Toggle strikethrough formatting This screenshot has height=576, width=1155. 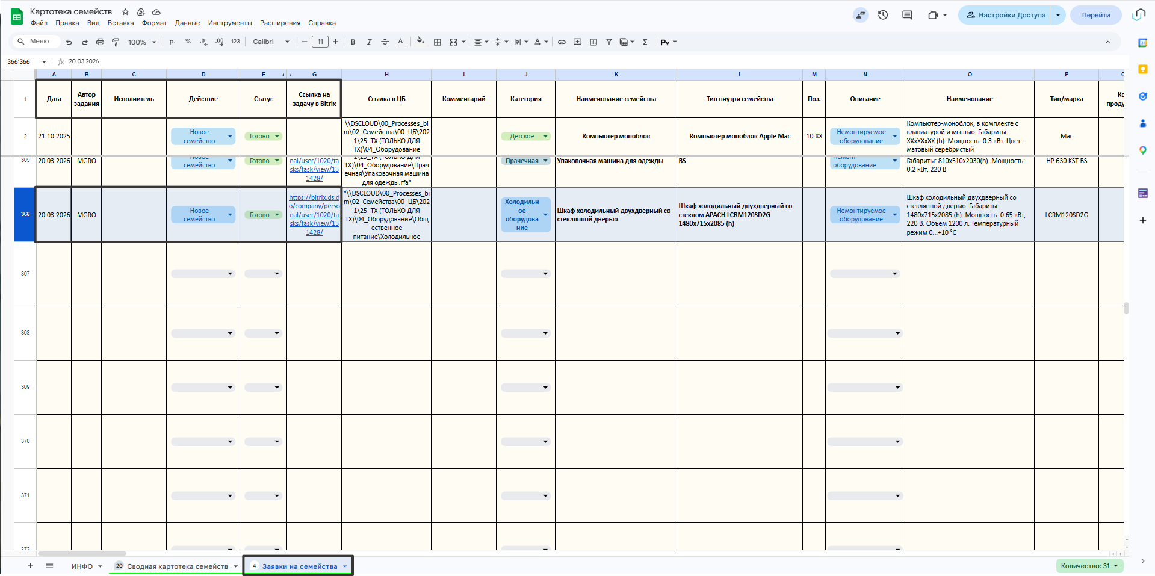(385, 42)
